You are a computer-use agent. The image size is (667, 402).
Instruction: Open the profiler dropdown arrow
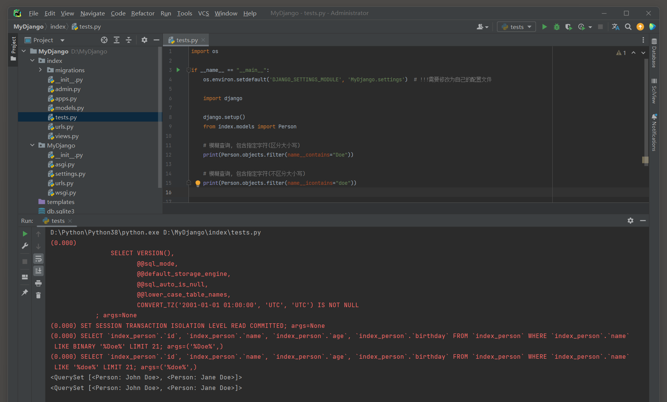[x=590, y=27]
